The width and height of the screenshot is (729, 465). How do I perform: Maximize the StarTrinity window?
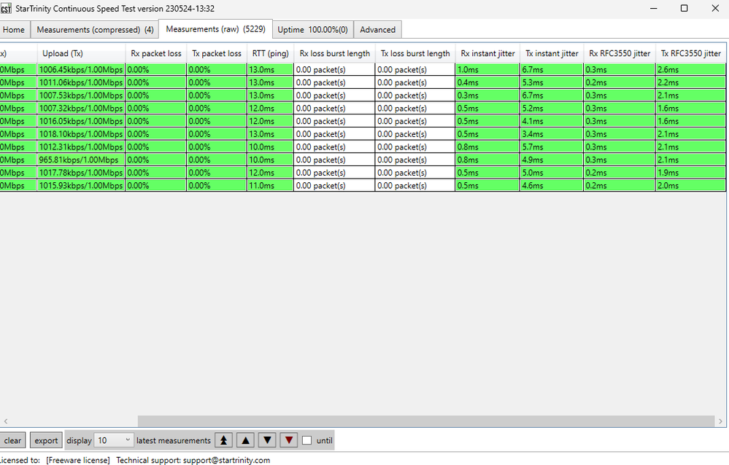(x=684, y=8)
